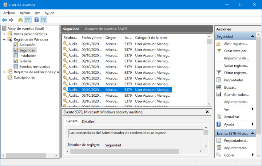Open the Acción menu

pyautogui.click(x=25, y=13)
